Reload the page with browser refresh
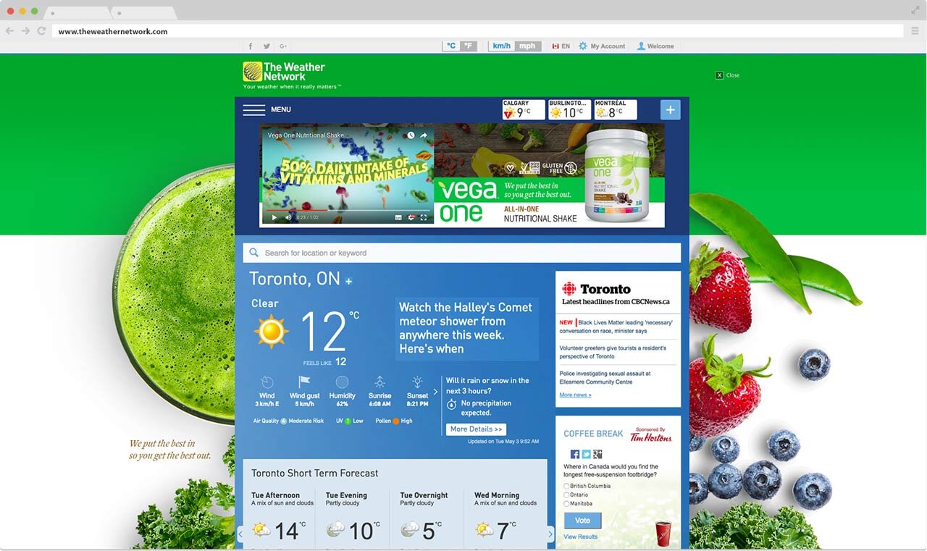This screenshot has width=927, height=551. pyautogui.click(x=41, y=31)
